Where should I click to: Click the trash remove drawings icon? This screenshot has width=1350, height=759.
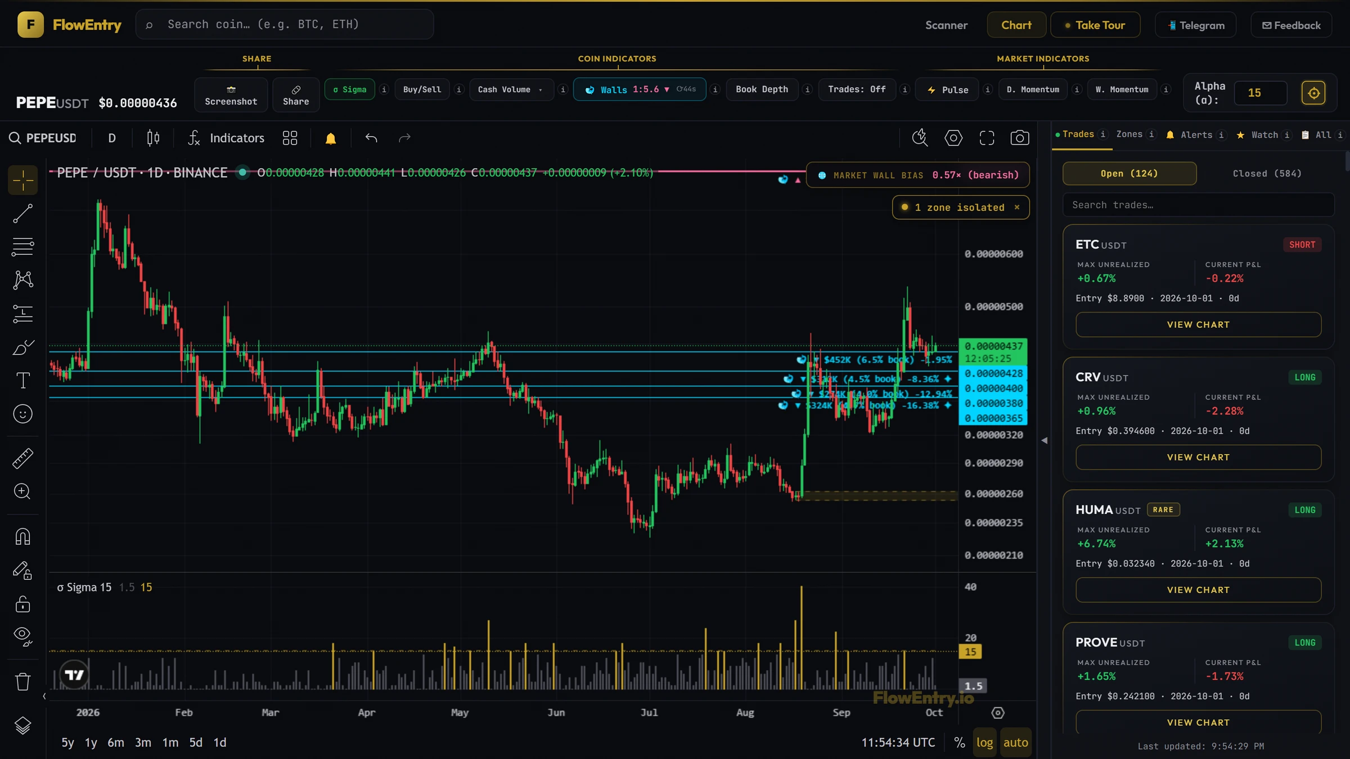pyautogui.click(x=22, y=681)
